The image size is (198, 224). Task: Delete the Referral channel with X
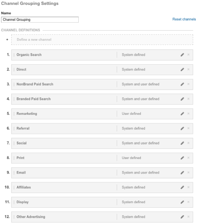pyautogui.click(x=188, y=128)
